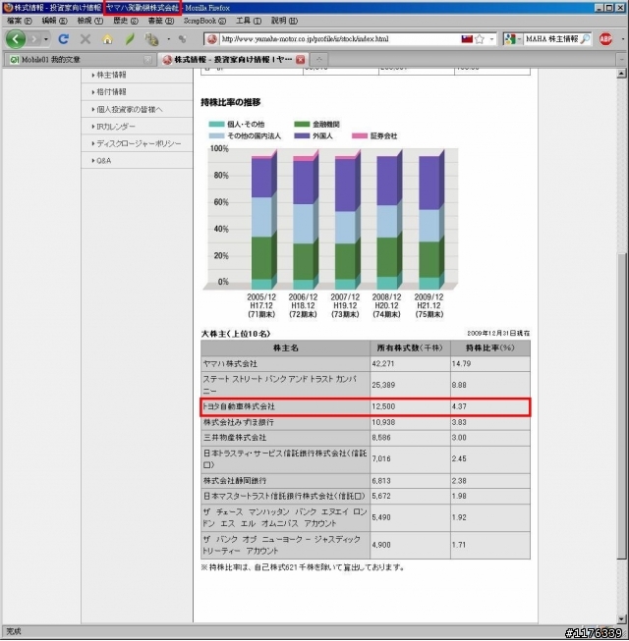Screen dimensions: 629x641
Task: Click the small chain link toolbar icon
Action: (x=182, y=39)
